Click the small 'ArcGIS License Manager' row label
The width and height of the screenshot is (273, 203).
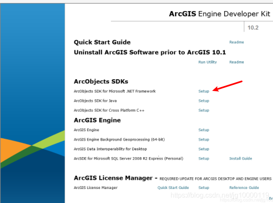tap(96, 188)
